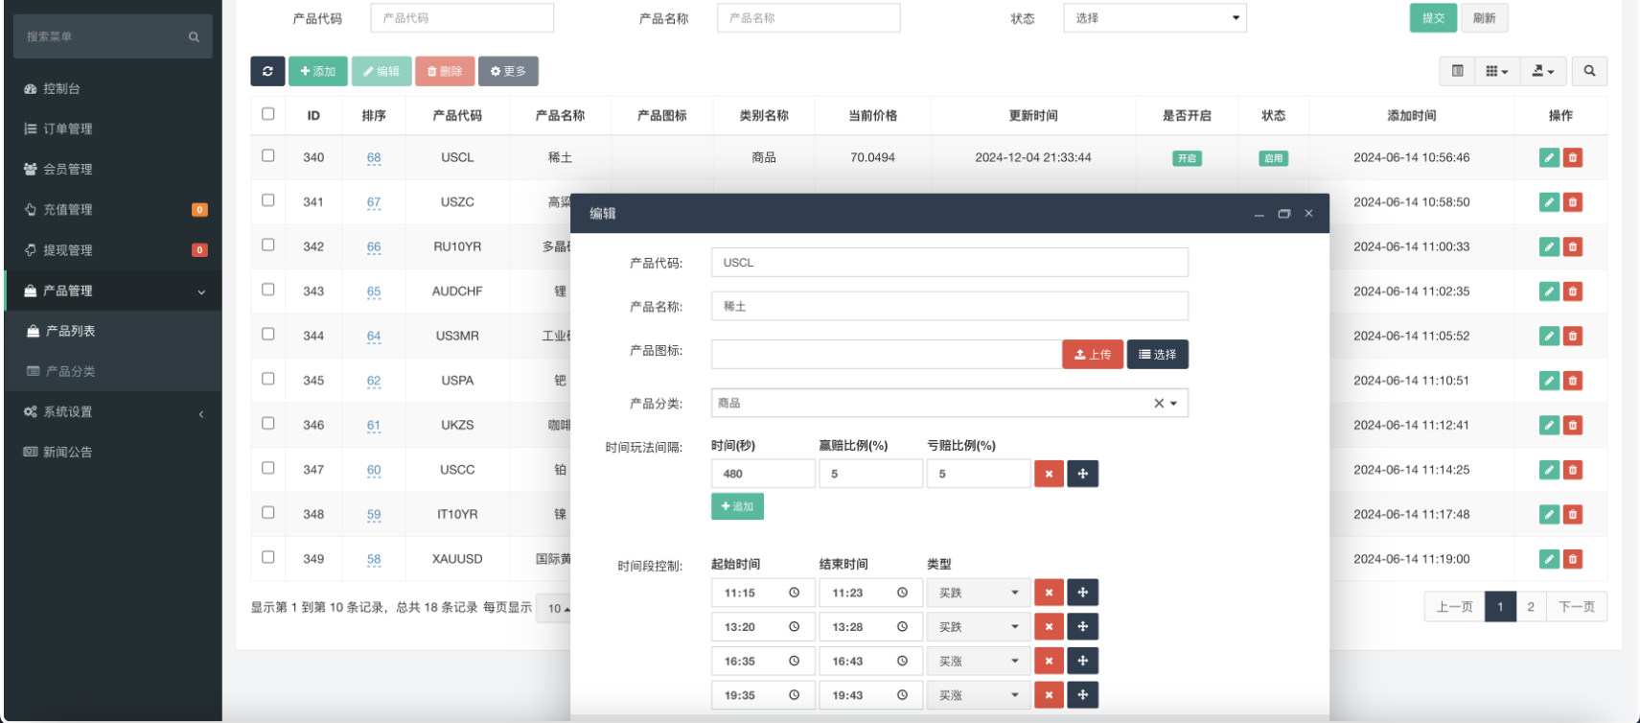Click red delete icon for row 349
1640x723 pixels.
(x=1573, y=559)
